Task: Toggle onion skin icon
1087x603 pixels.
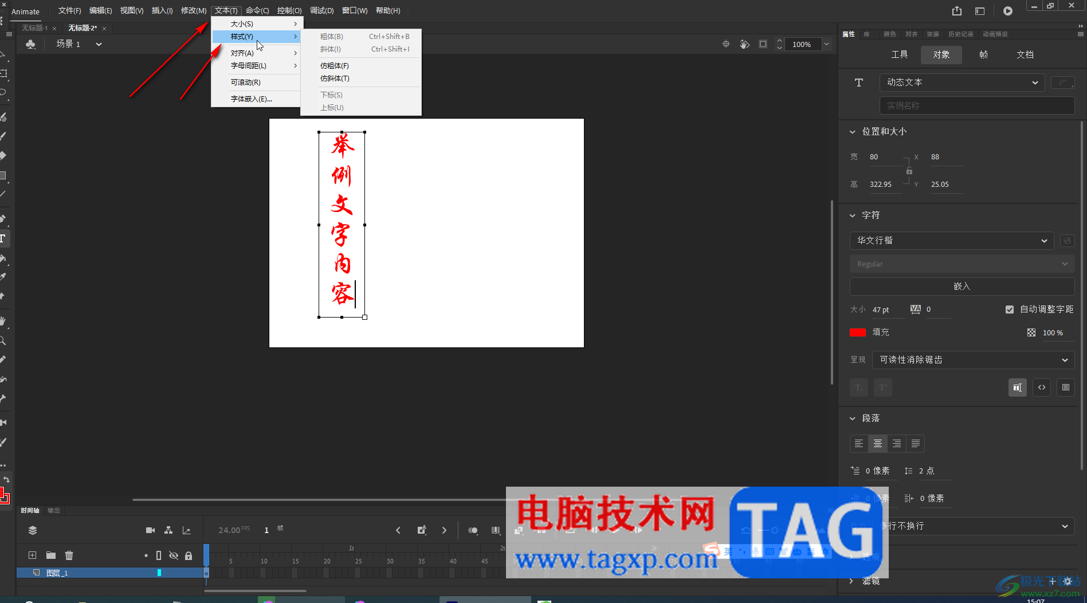Action: (473, 530)
